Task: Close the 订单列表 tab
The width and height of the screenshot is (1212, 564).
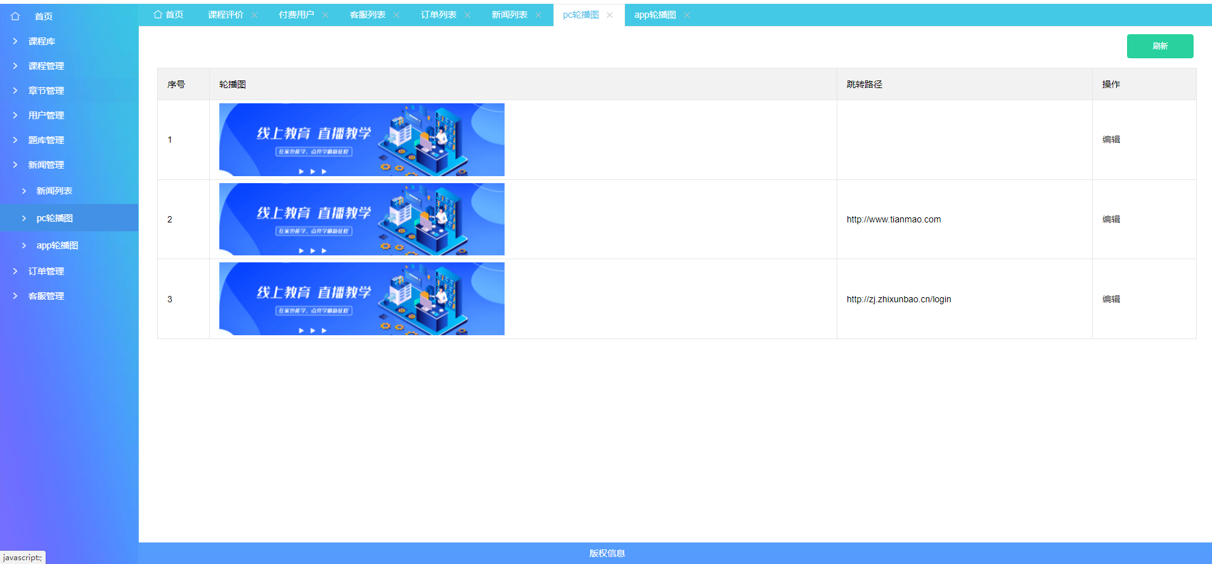Action: 467,15
